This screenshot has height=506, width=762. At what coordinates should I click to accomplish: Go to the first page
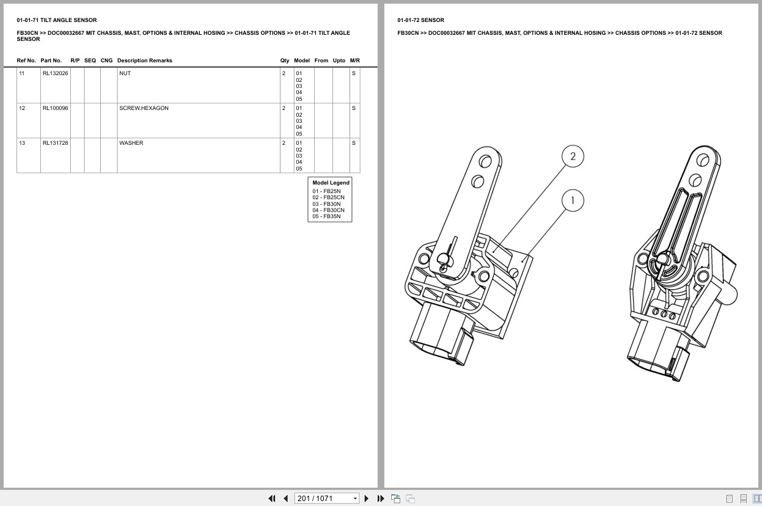(272, 498)
